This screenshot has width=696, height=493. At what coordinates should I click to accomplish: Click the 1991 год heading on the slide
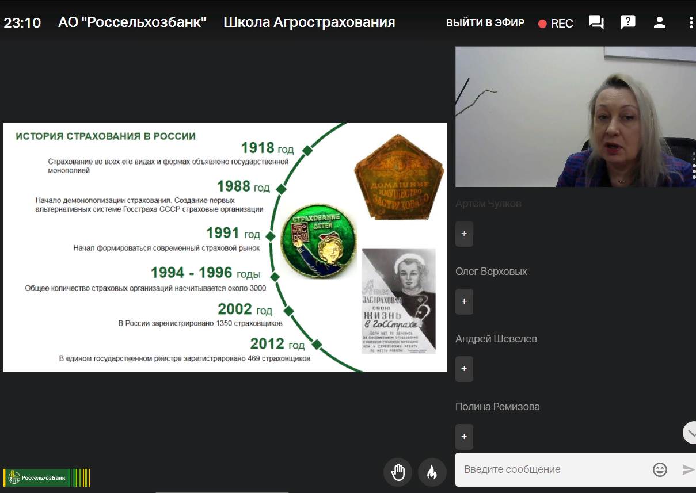[233, 233]
